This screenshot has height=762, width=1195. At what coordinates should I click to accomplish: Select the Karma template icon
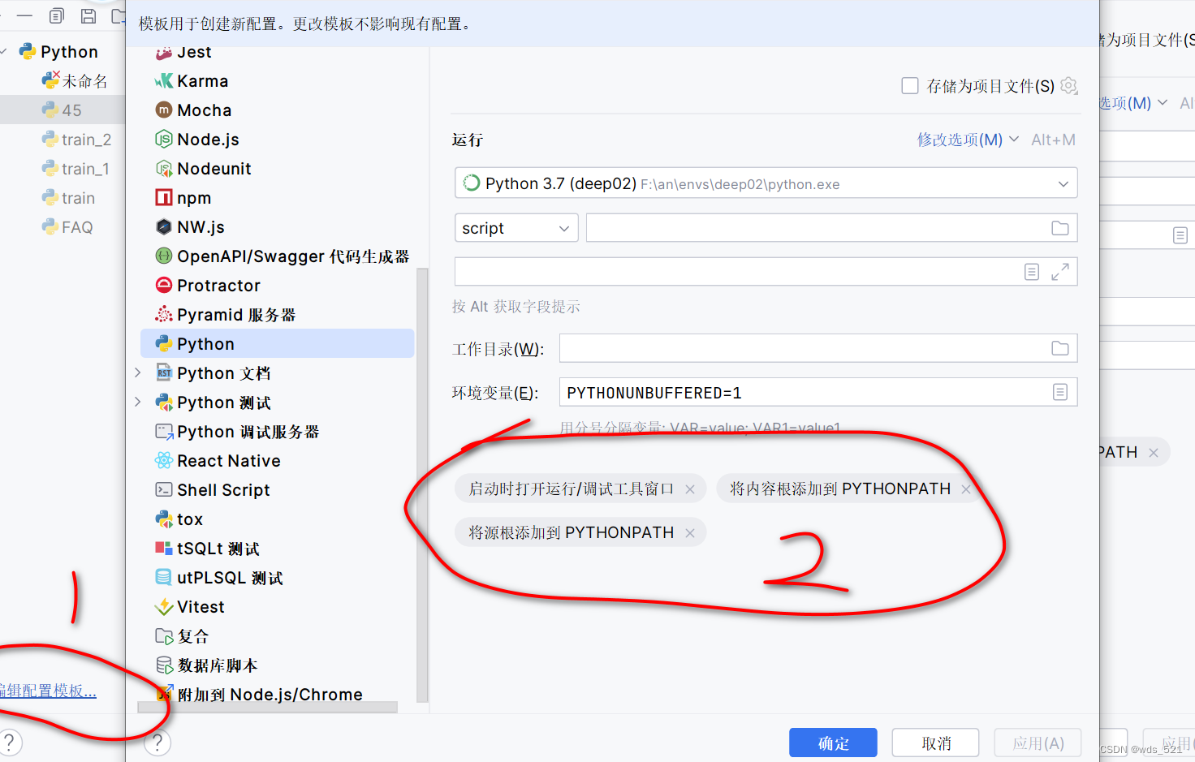pyautogui.click(x=164, y=81)
